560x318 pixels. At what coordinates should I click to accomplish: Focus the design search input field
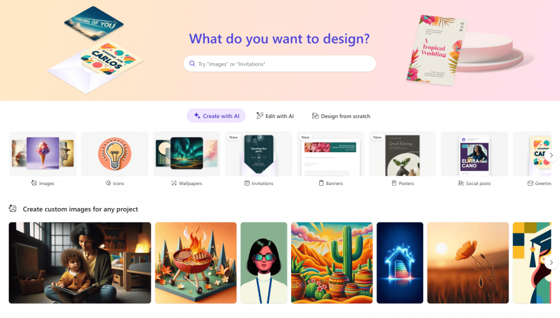(279, 63)
